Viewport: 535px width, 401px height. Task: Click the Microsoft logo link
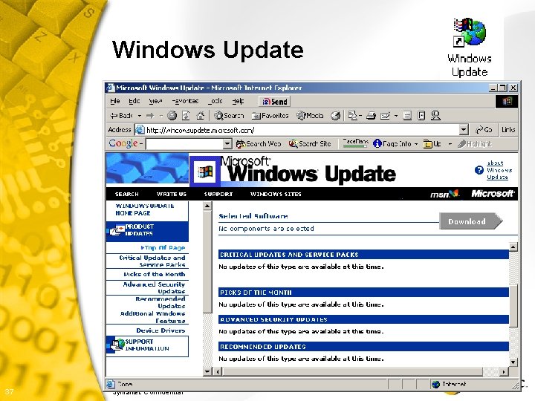tap(493, 194)
